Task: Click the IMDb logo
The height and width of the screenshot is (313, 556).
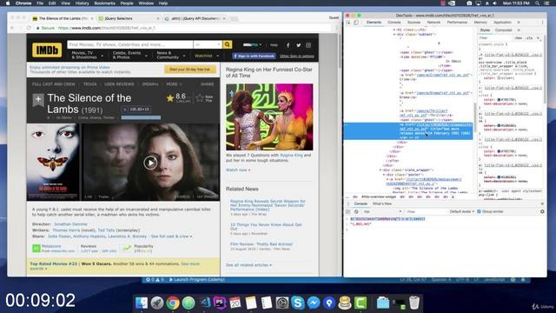Action: (x=47, y=50)
